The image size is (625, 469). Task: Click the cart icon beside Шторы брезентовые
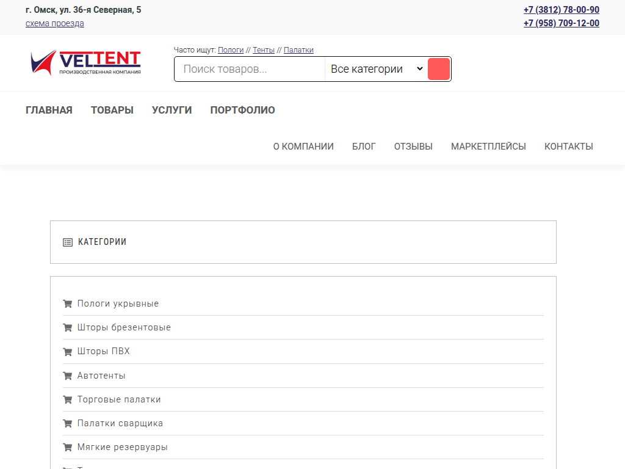67,327
